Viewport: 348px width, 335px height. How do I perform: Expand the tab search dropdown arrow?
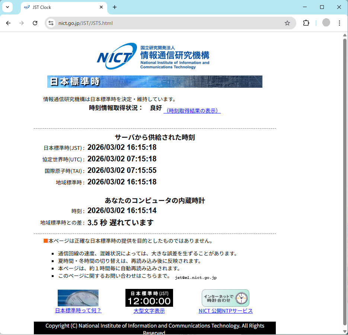click(7, 7)
